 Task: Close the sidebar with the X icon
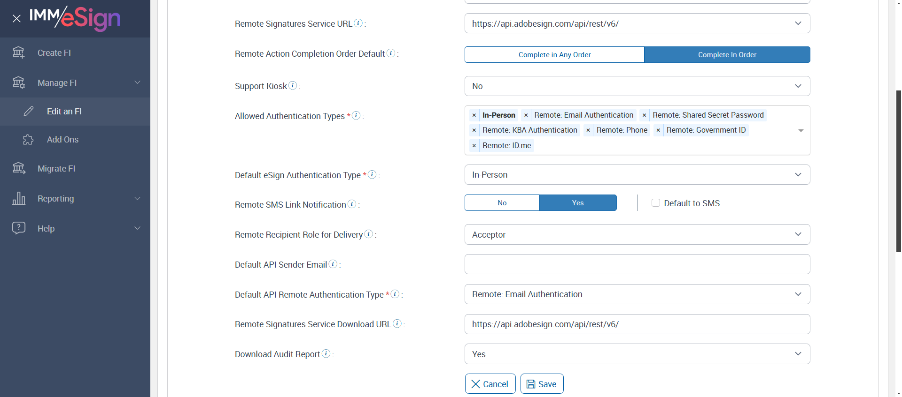16,19
